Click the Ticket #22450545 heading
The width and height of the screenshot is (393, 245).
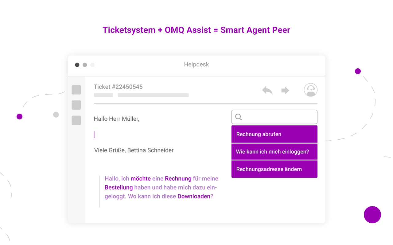point(118,87)
